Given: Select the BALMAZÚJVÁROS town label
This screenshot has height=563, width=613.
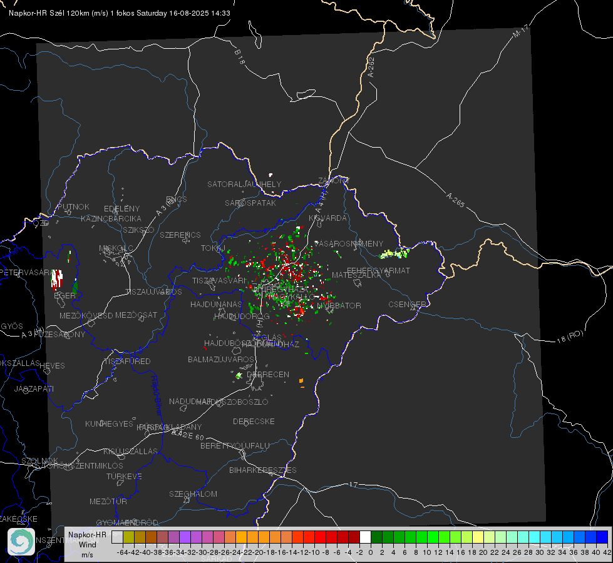Looking at the screenshot, I should tap(221, 359).
